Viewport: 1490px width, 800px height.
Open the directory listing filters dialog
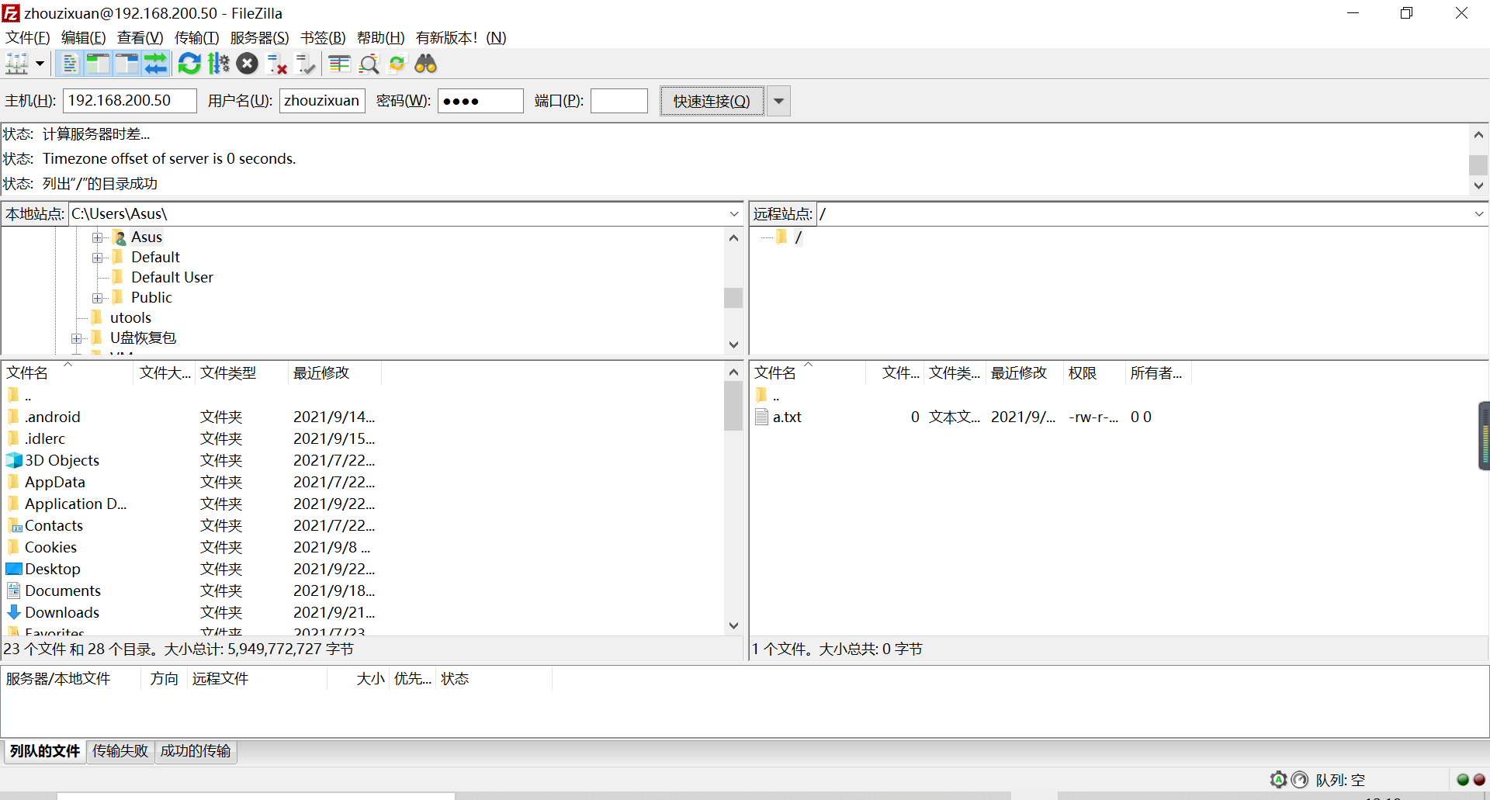(x=340, y=64)
